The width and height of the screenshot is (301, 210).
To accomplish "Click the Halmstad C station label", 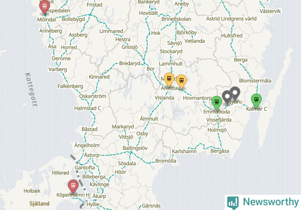I will [88, 108].
